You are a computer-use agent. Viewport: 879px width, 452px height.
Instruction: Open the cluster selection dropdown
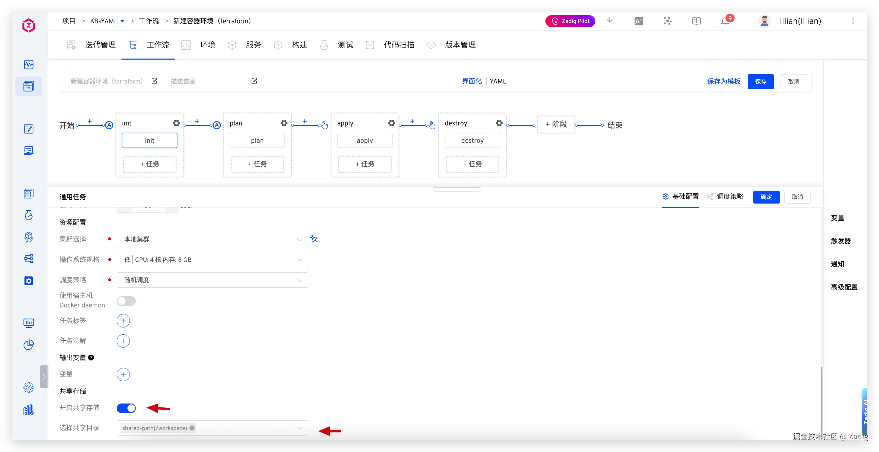(x=212, y=239)
